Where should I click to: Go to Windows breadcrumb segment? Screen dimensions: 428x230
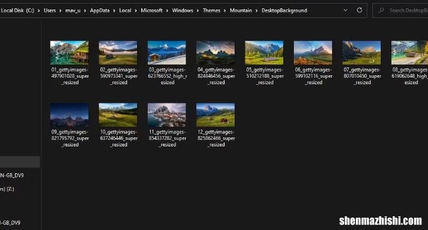coord(183,10)
